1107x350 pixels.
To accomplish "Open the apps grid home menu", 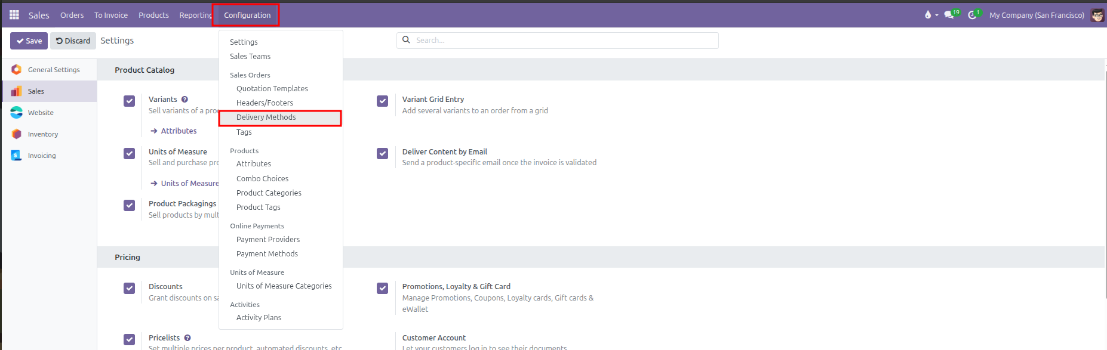I will (x=14, y=15).
